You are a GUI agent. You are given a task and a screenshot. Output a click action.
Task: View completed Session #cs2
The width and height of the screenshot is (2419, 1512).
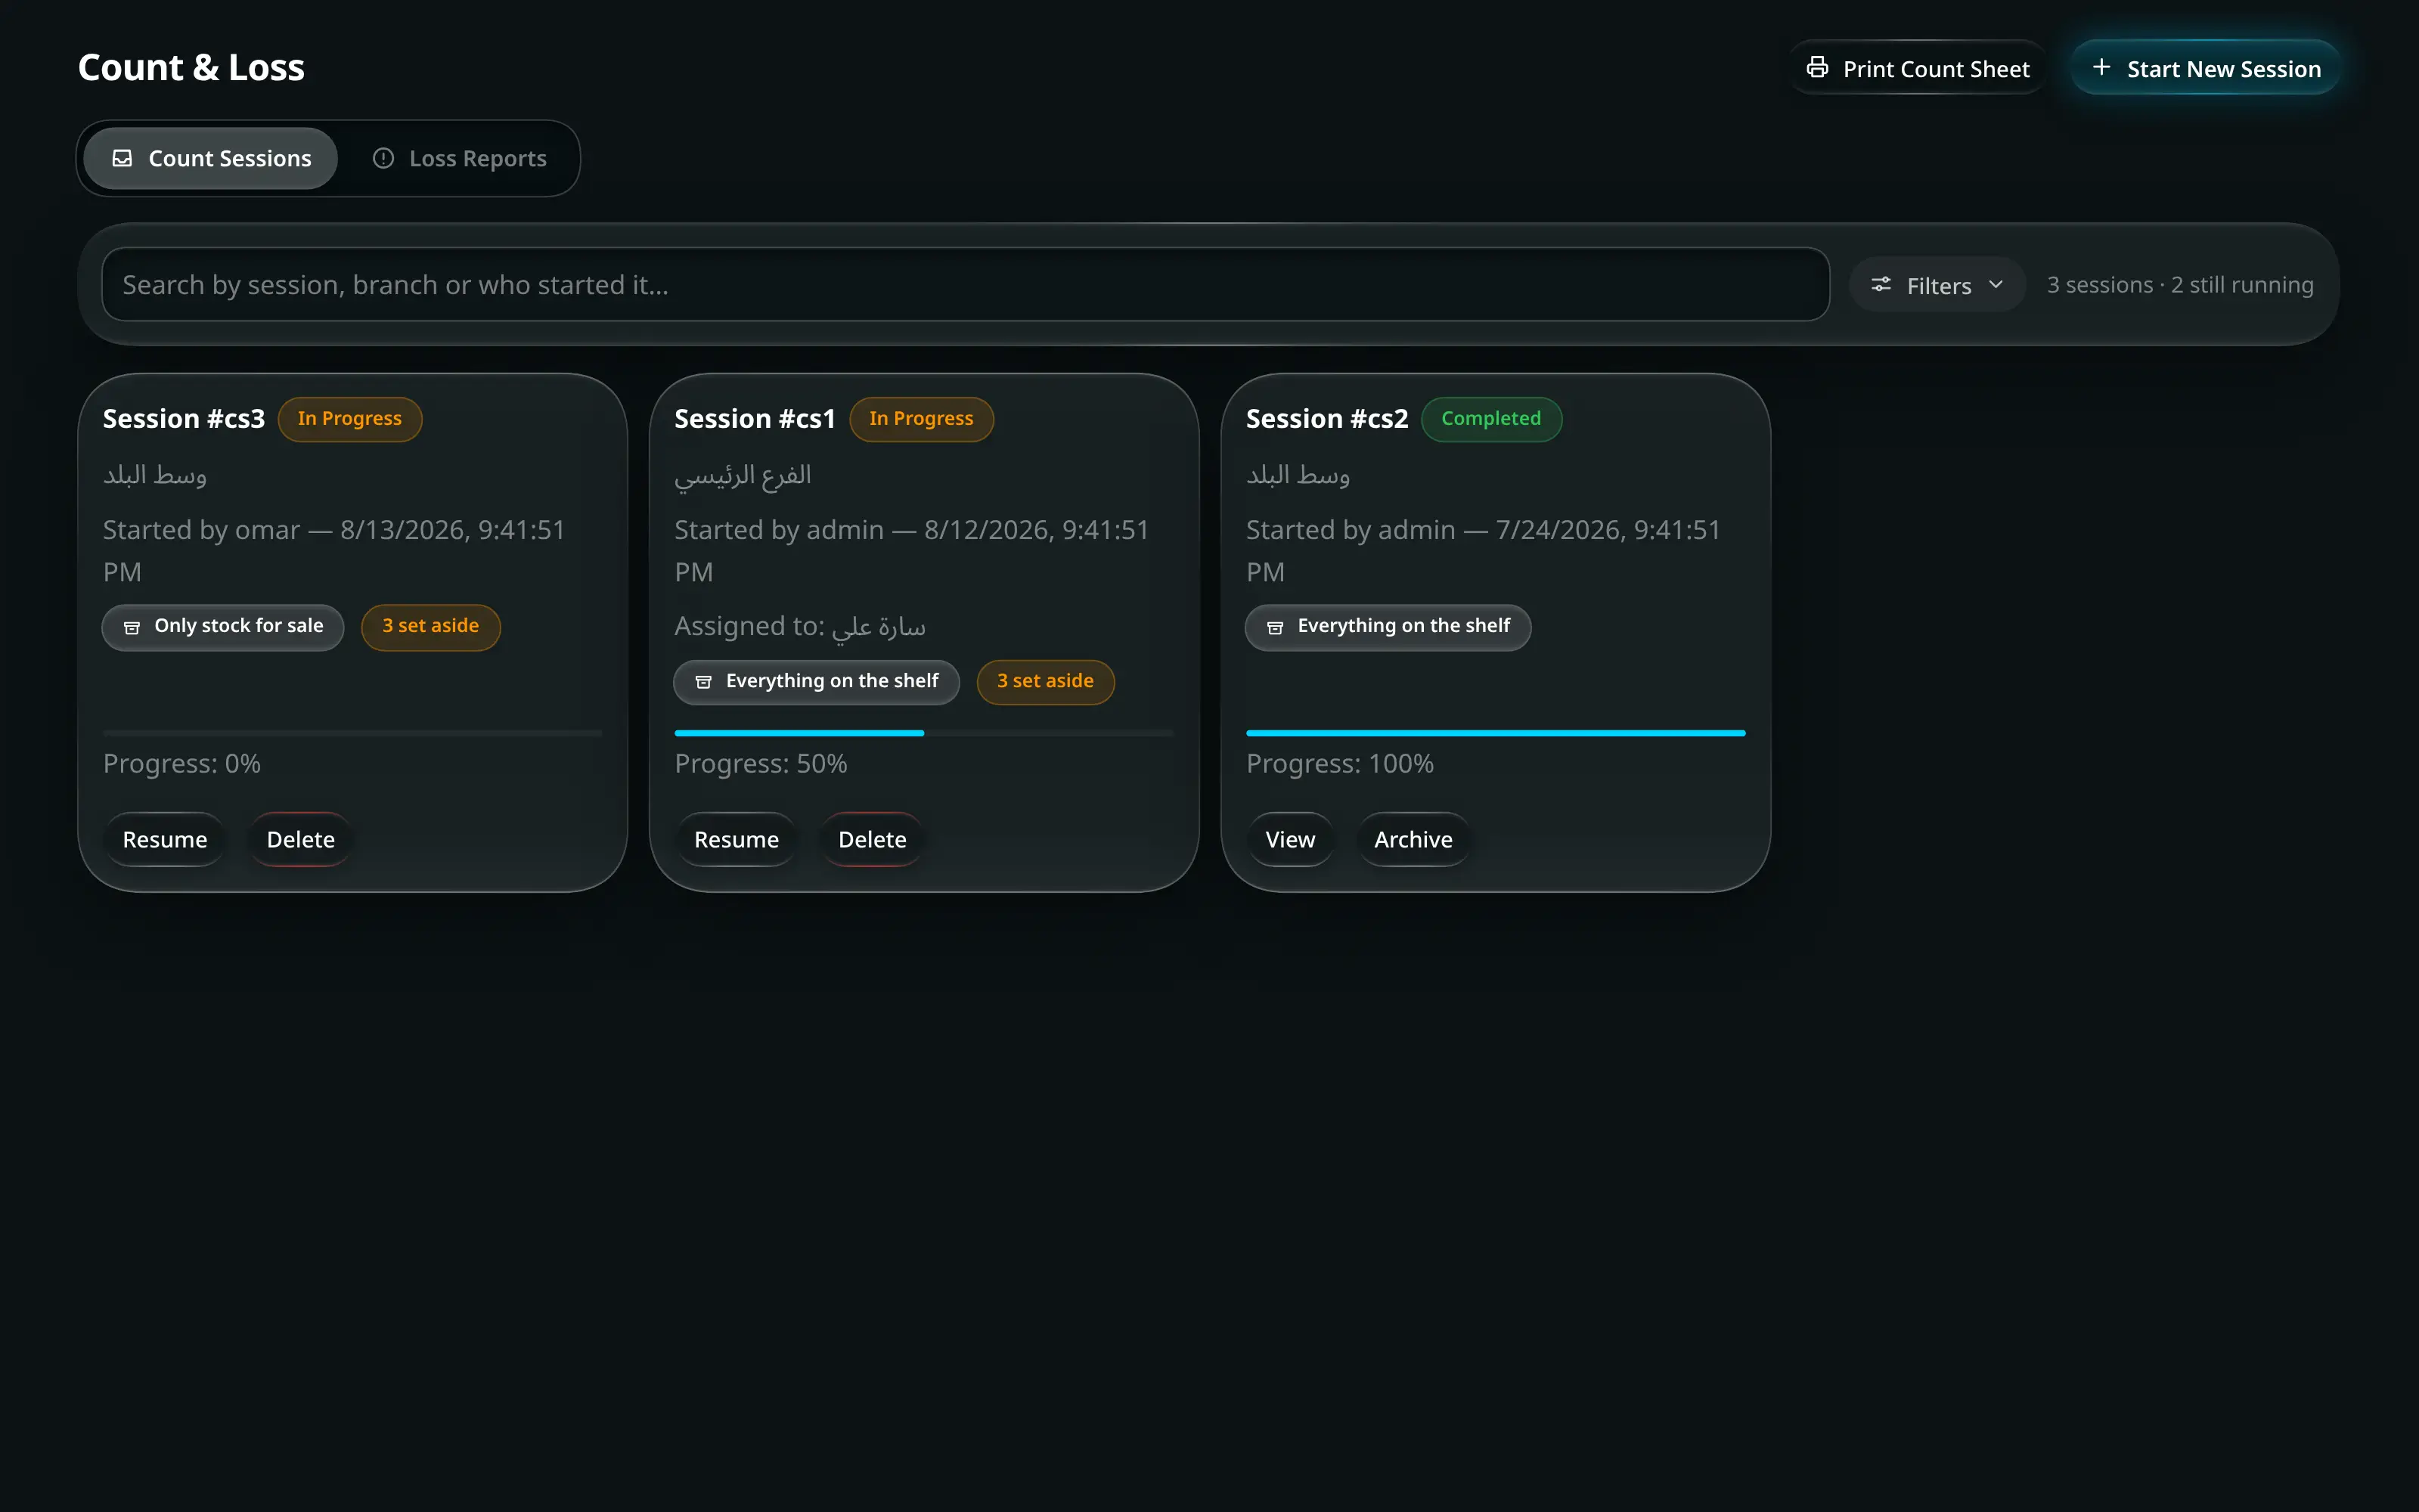1290,839
